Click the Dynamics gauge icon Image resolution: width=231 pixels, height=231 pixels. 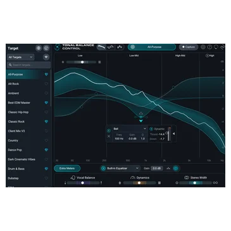pos(133,178)
